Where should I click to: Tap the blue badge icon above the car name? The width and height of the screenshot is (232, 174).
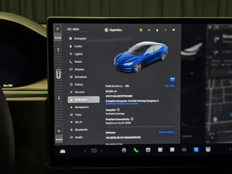[x=173, y=79]
